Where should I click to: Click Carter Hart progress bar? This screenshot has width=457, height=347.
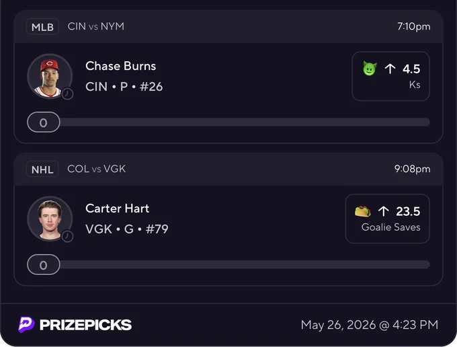pos(229,264)
